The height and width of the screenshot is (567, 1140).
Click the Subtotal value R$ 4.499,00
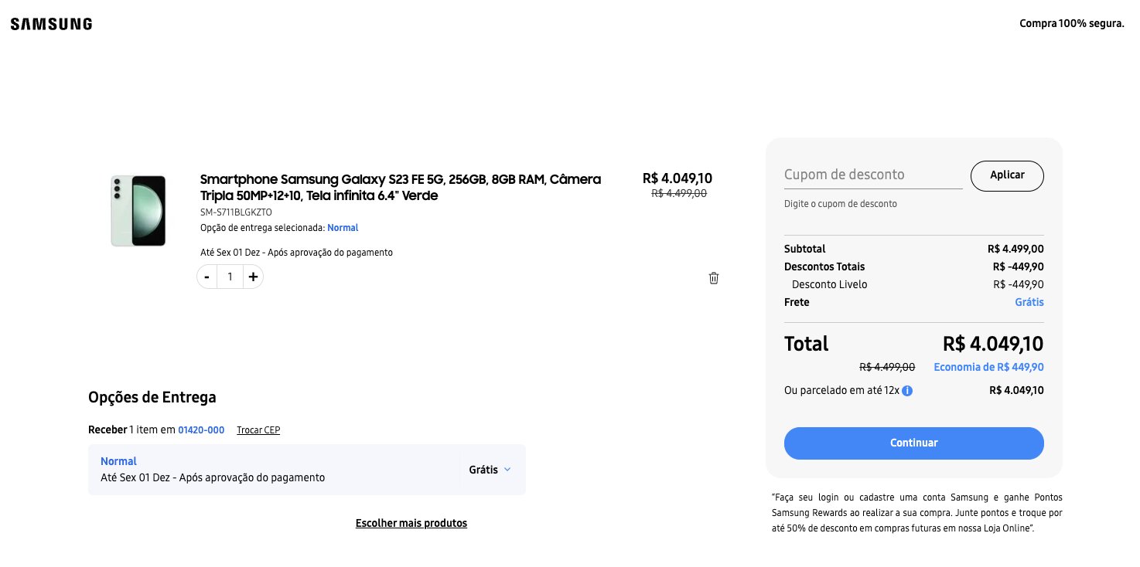pos(1015,250)
